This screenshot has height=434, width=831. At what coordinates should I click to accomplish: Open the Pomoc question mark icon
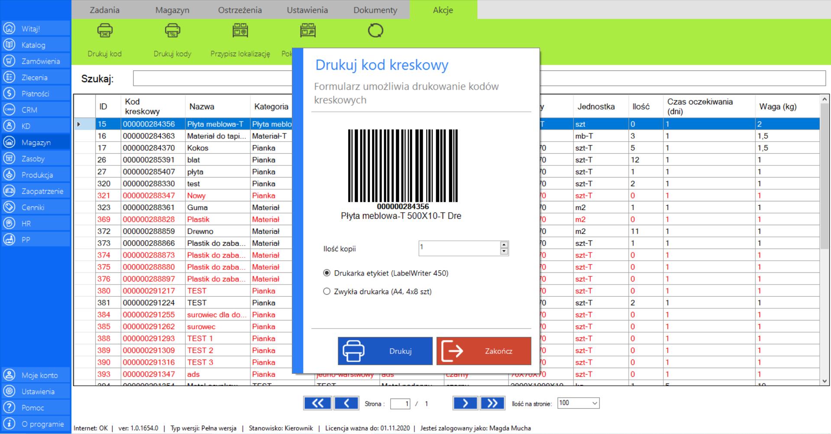click(x=9, y=408)
